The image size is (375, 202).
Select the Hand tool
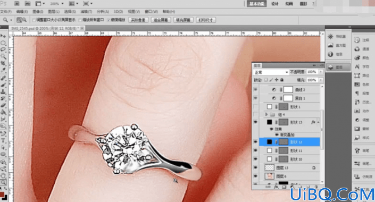tap(3, 176)
